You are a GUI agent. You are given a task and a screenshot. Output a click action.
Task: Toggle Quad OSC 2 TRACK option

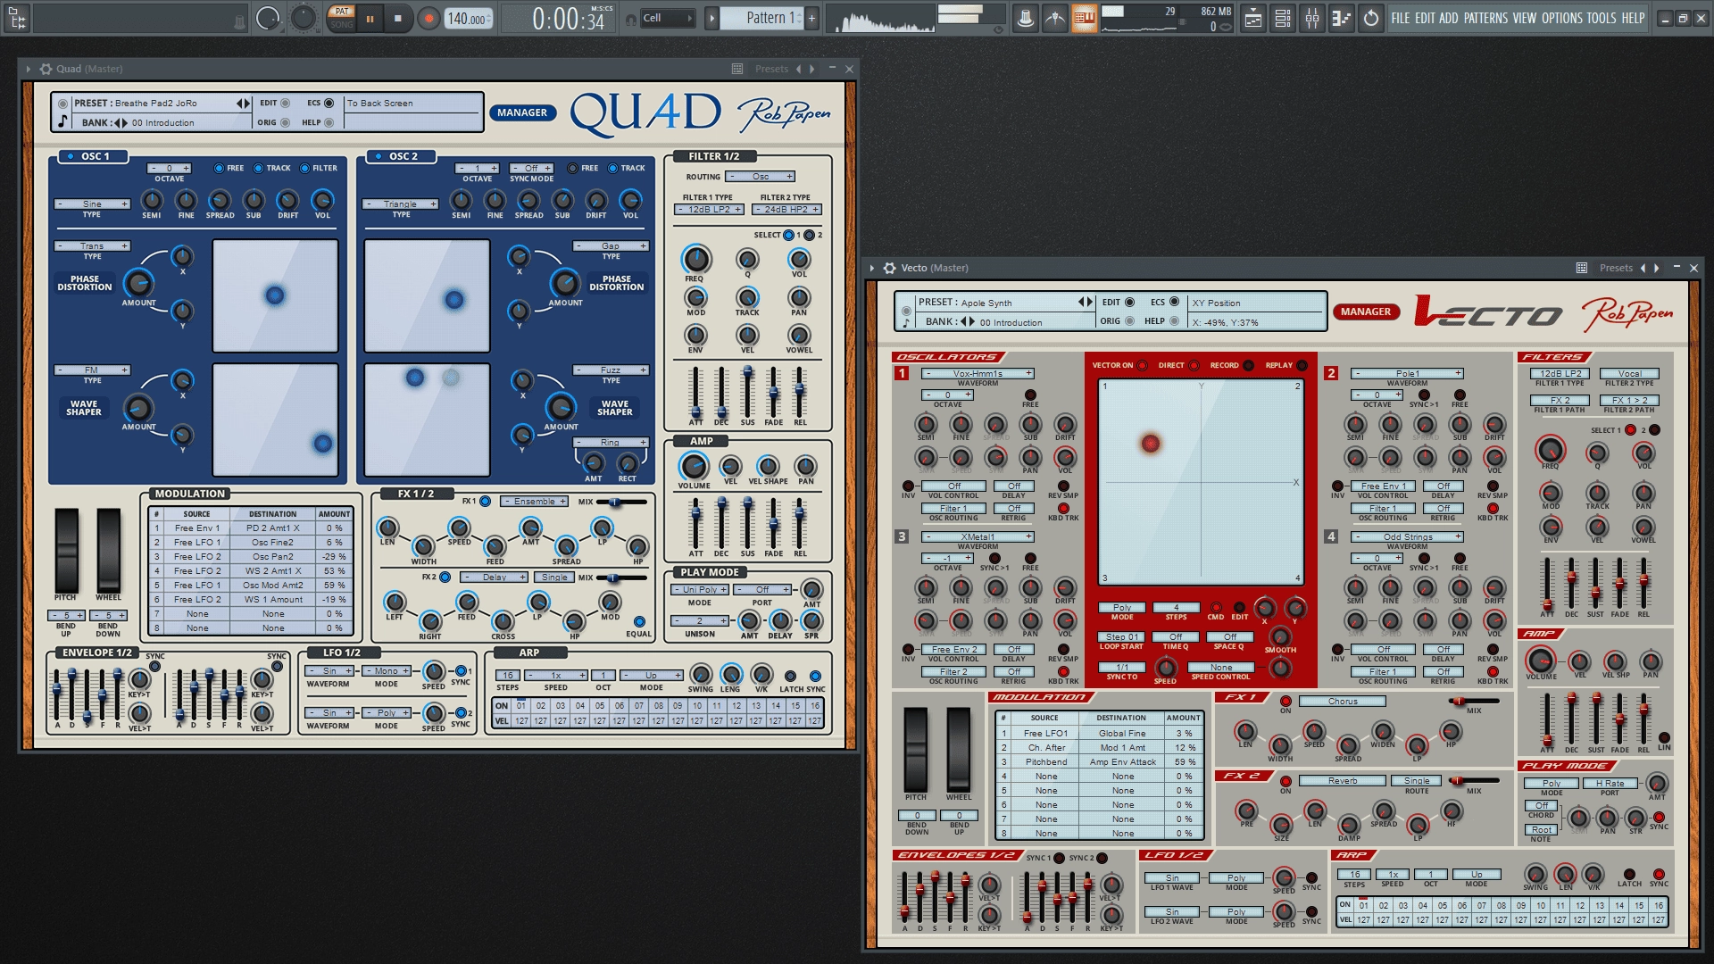click(612, 168)
